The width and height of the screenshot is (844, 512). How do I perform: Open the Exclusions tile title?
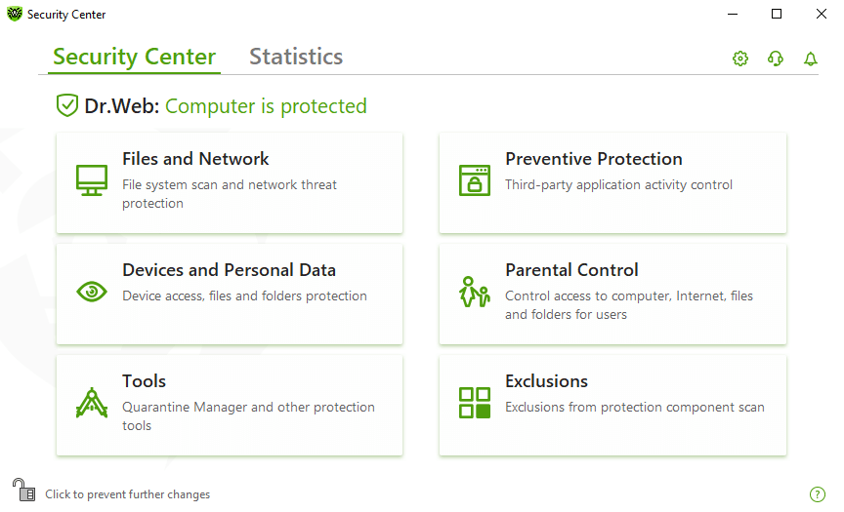pos(546,381)
